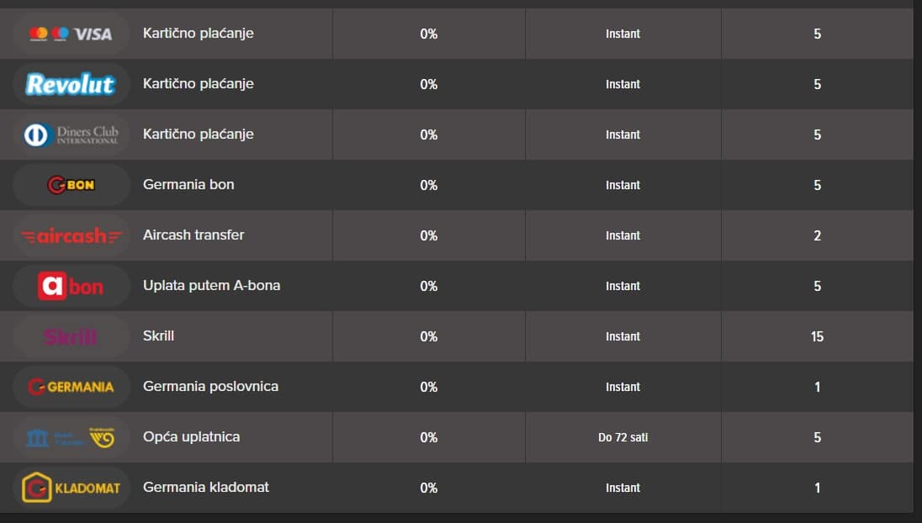Open Kartično plaćanje next to Diners Club

[199, 135]
